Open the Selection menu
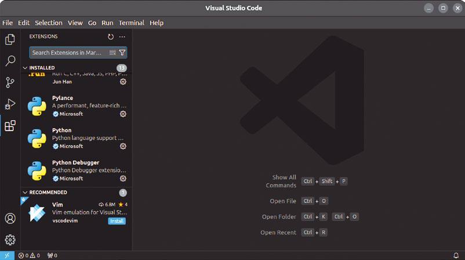Viewport: 465px width, 260px height. pyautogui.click(x=49, y=23)
